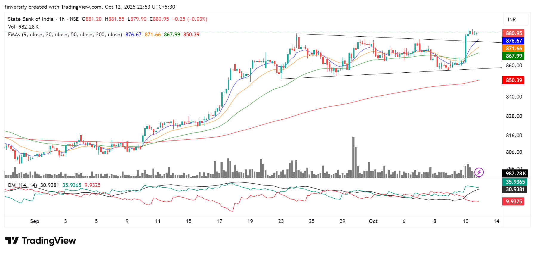The width and height of the screenshot is (535, 254).
Task: Click the date label 15 on the time axis
Action: (x=189, y=221)
